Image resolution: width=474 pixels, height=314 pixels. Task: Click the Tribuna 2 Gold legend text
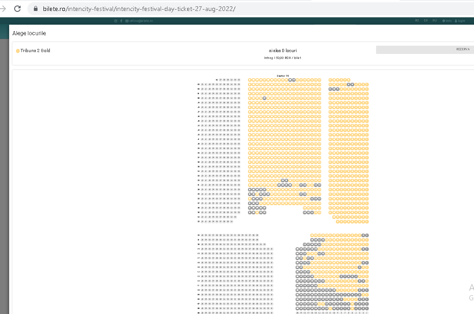(35, 51)
